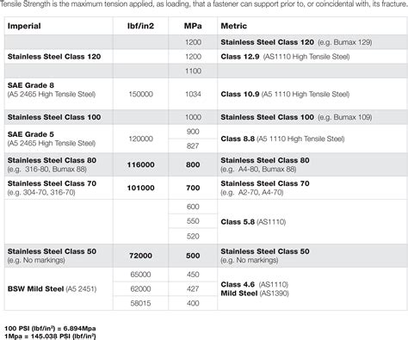Select 'BSW Mild Steel (A5 2451)'
Image resolution: width=408 pixels, height=340 pixels.
click(53, 289)
